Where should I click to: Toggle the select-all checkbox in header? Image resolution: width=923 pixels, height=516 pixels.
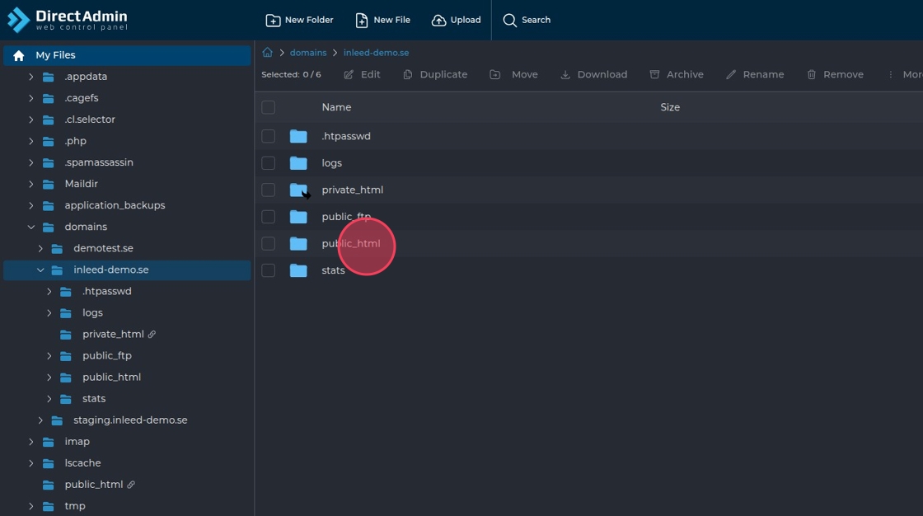tap(268, 107)
